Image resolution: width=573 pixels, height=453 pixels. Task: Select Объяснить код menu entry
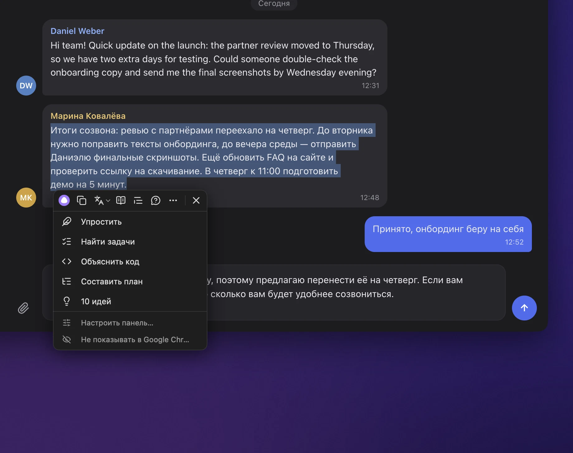(x=130, y=262)
